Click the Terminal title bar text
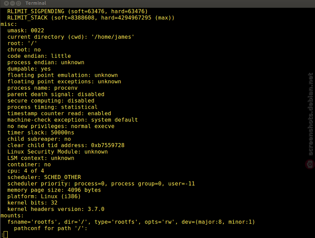This screenshot has height=238, width=315. pyautogui.click(x=36, y=3)
